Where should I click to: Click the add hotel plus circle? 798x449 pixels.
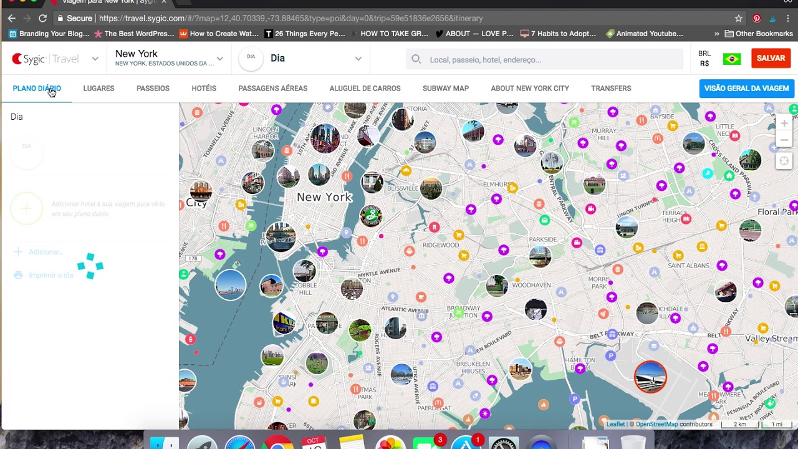[x=26, y=209]
